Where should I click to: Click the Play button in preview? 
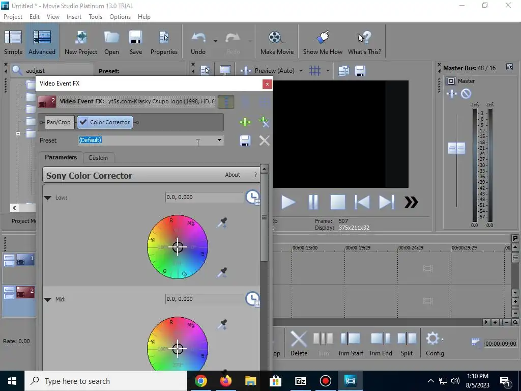pyautogui.click(x=288, y=202)
